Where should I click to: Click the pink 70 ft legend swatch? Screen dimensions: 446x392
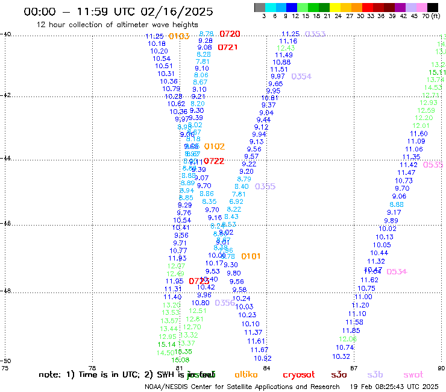click(x=421, y=7)
